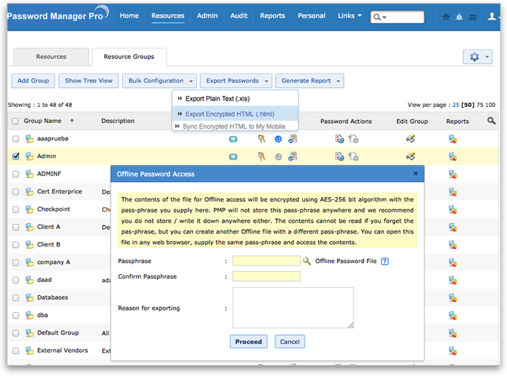Uncheck the Admin group checkbox
The image size is (507, 378).
click(x=15, y=156)
